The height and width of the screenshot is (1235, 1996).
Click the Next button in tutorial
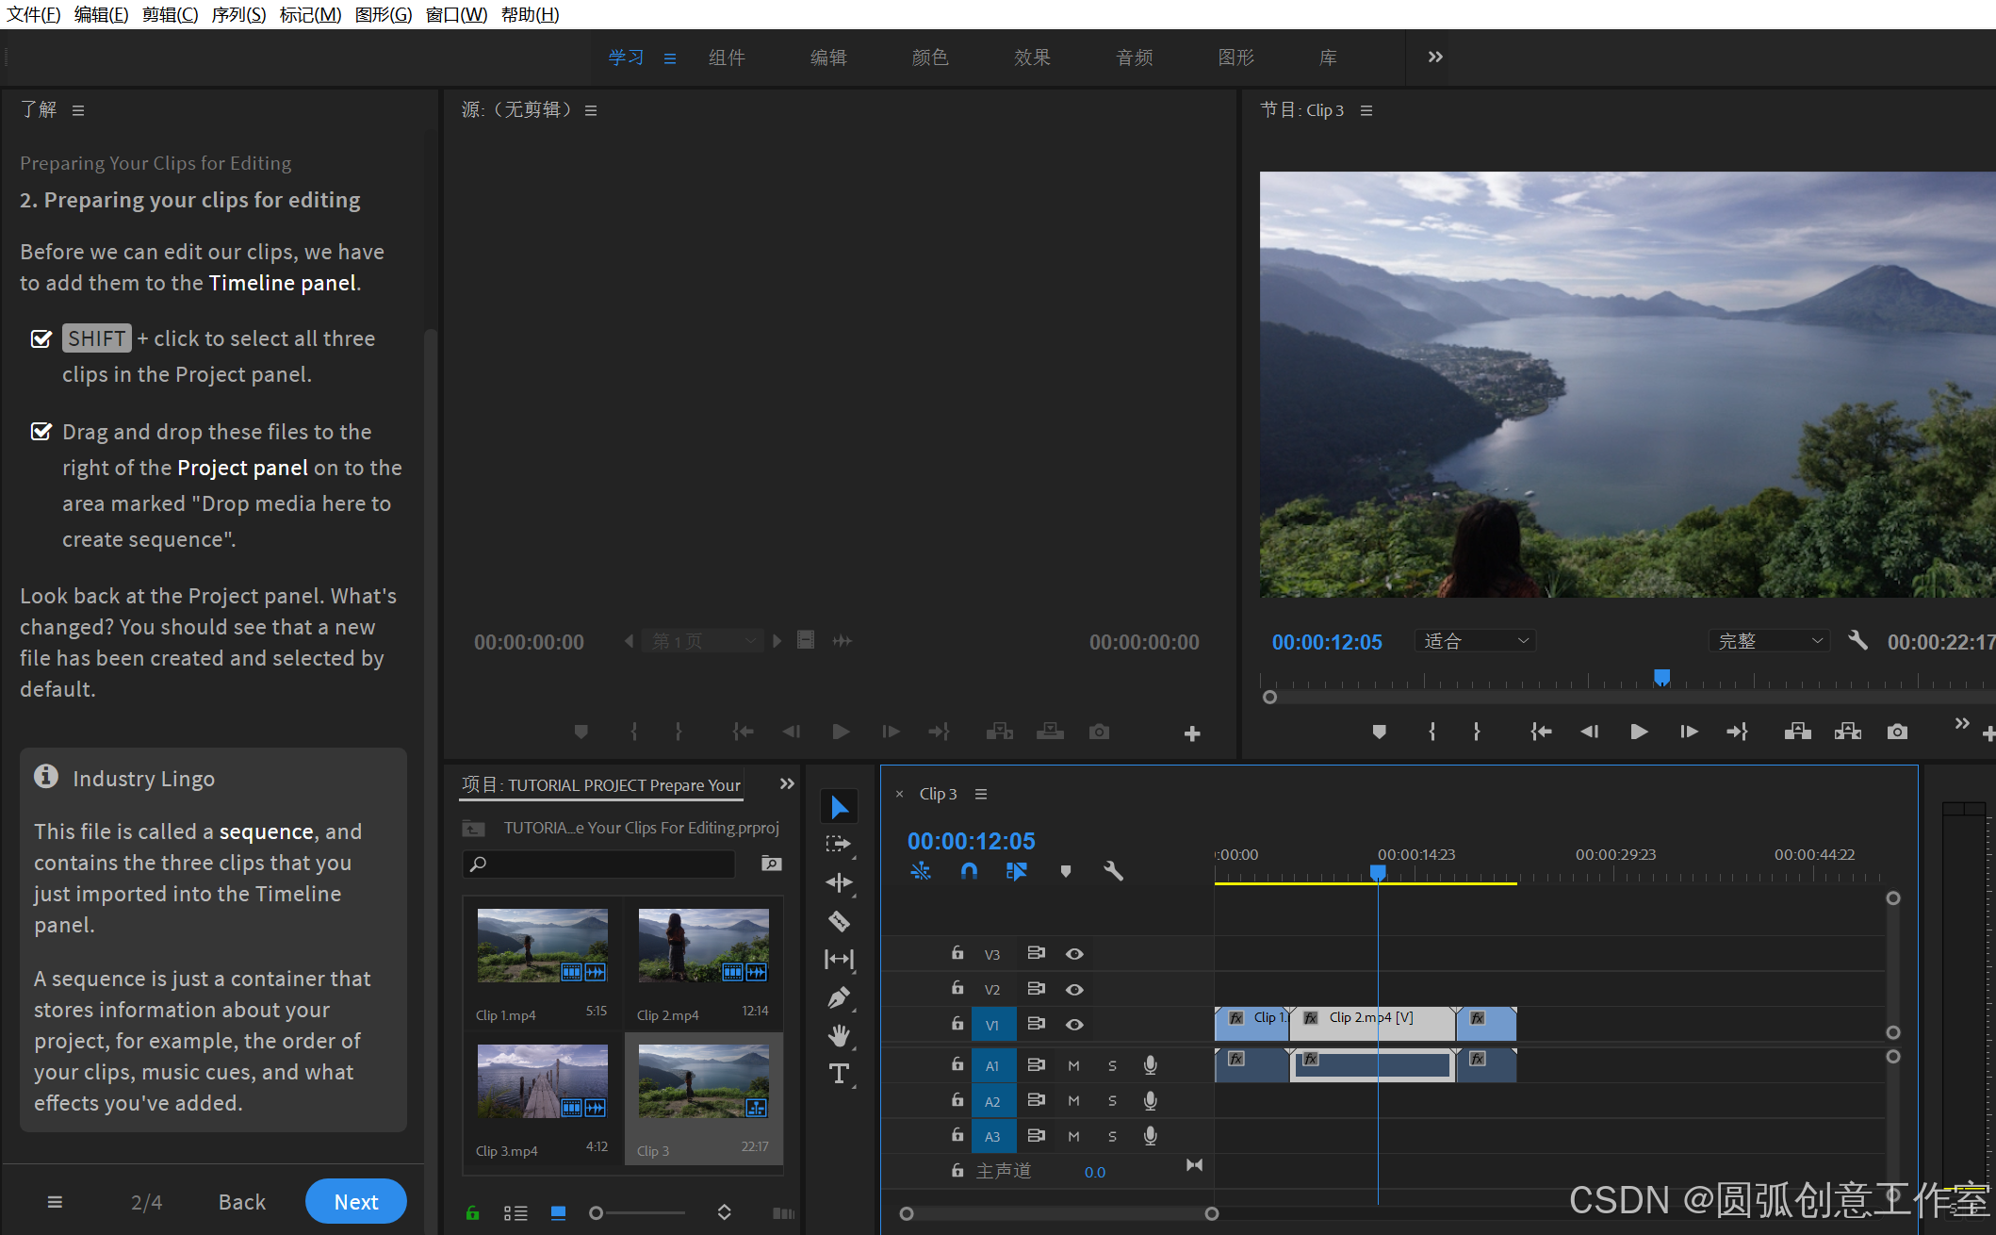point(356,1202)
